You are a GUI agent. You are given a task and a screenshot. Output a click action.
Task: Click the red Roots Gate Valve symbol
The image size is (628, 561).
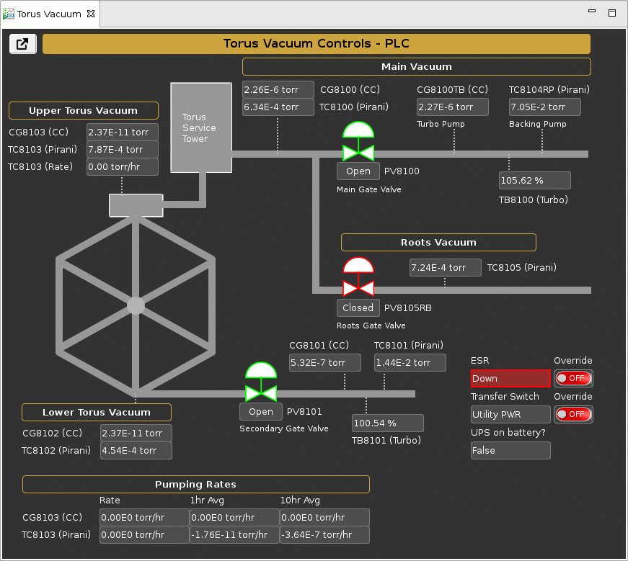pos(358,277)
